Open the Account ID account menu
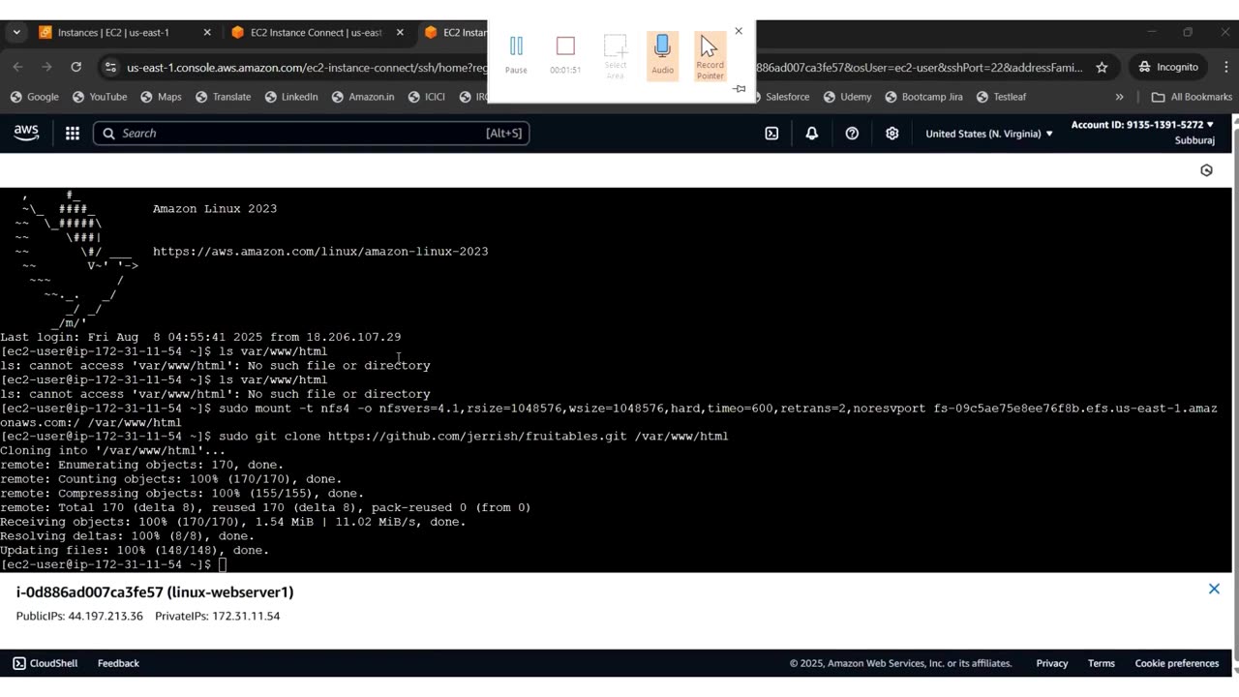 (1142, 133)
